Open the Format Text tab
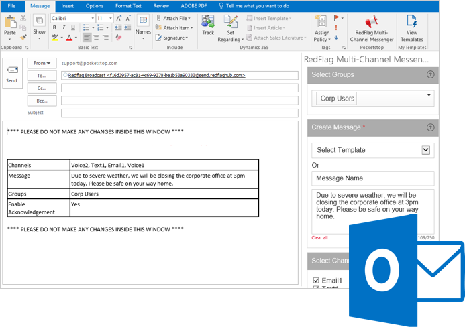The image size is (465, 327). tap(128, 6)
